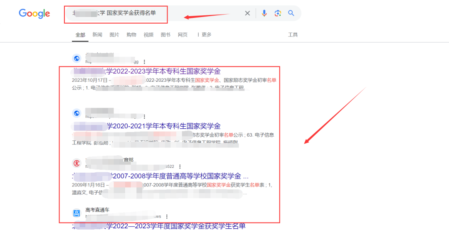Open the 2020-2021学年本专科生国家奖学金 result

146,126
